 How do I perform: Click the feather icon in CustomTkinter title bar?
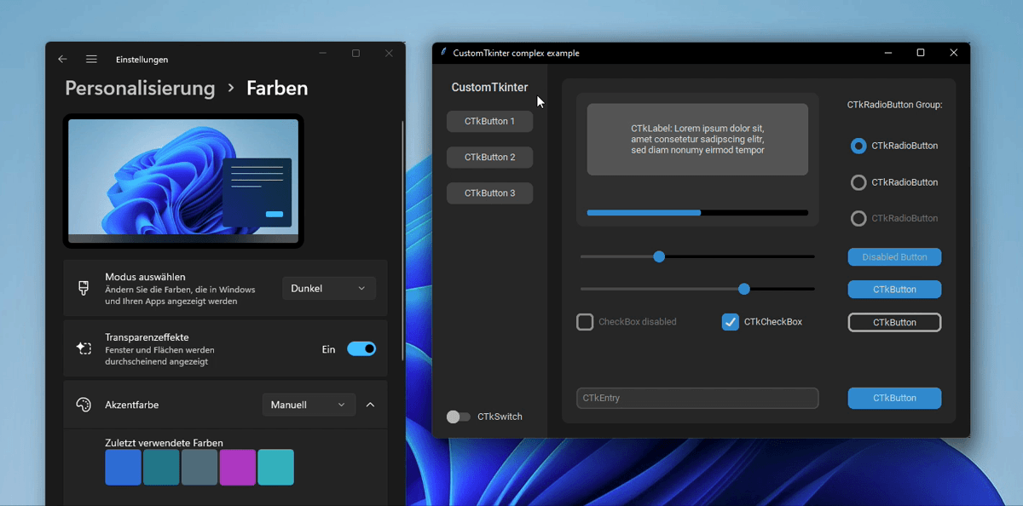click(x=443, y=53)
